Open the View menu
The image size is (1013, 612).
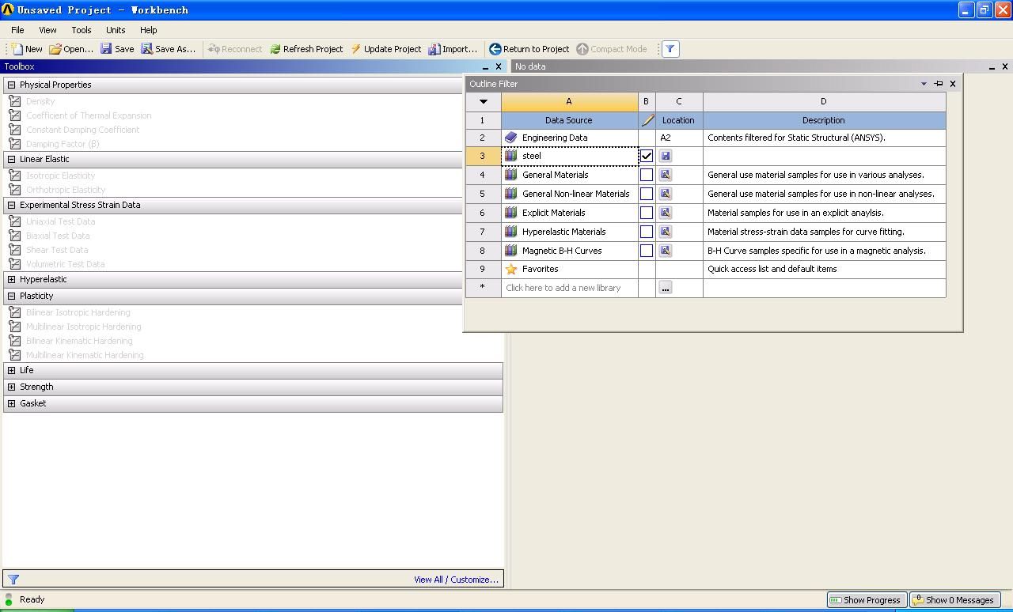(47, 30)
